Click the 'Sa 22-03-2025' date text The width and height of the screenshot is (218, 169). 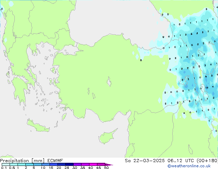coord(145,161)
